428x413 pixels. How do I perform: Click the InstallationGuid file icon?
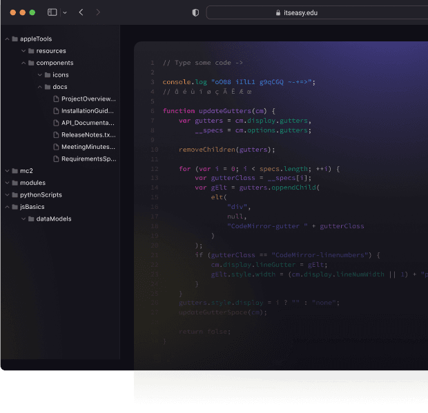(x=56, y=111)
